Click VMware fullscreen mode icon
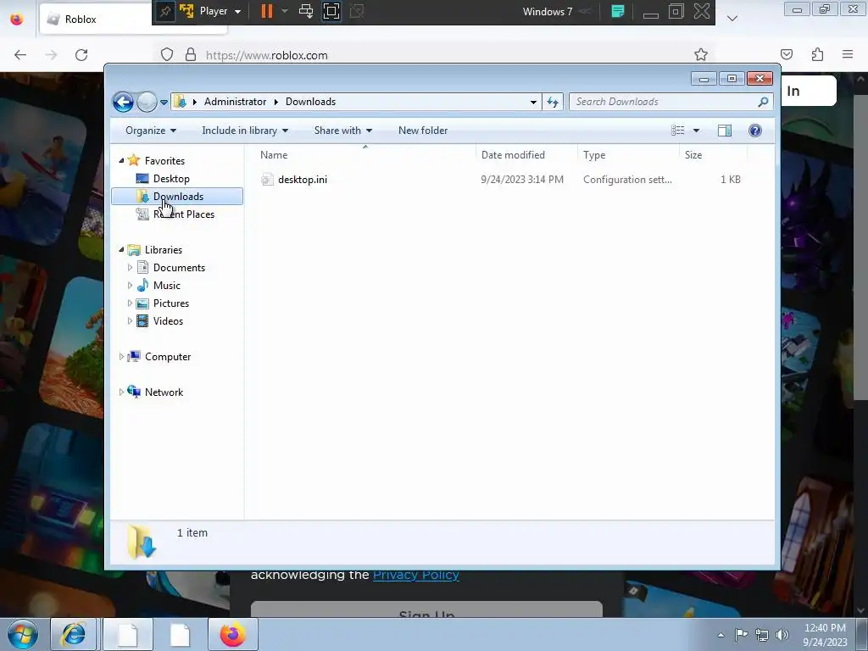 pos(331,11)
